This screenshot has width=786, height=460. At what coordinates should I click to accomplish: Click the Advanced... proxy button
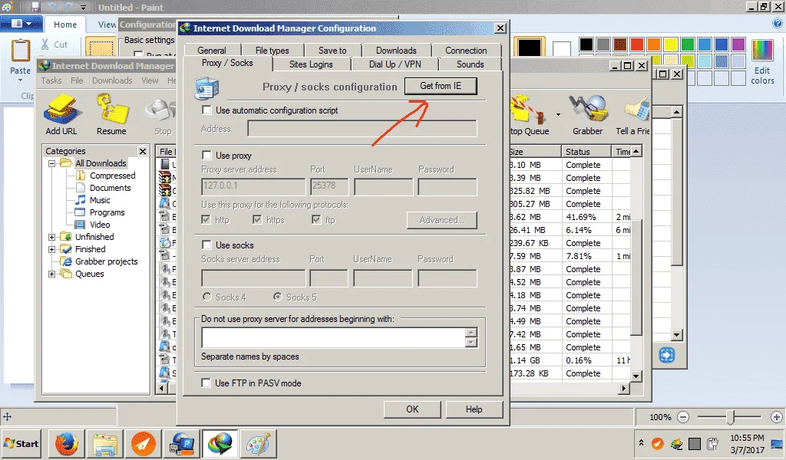pos(441,220)
